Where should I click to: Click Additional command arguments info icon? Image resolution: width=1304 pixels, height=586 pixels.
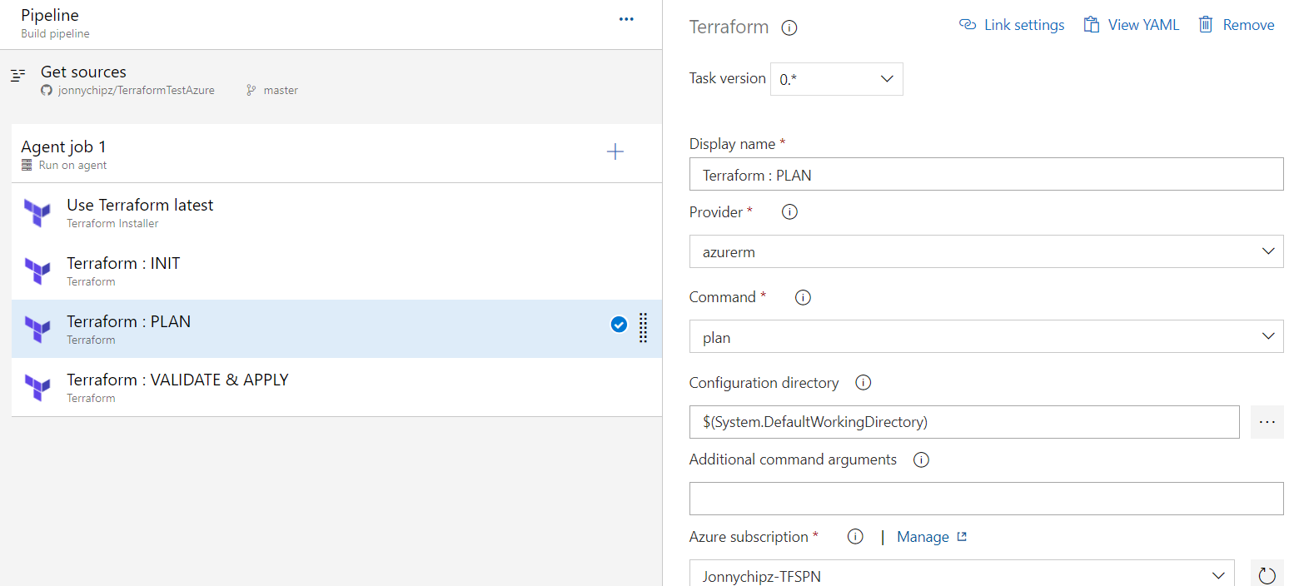pyautogui.click(x=921, y=459)
